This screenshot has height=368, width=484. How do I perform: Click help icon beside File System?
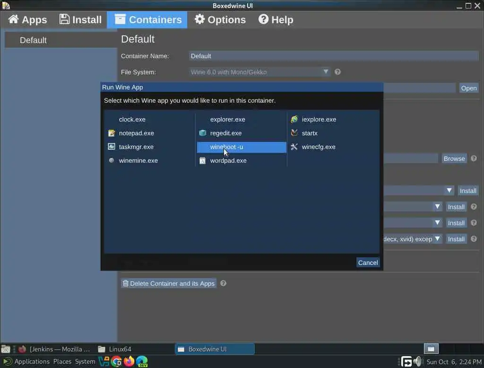click(x=337, y=72)
